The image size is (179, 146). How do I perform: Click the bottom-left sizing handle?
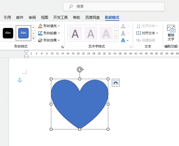click(x=51, y=129)
